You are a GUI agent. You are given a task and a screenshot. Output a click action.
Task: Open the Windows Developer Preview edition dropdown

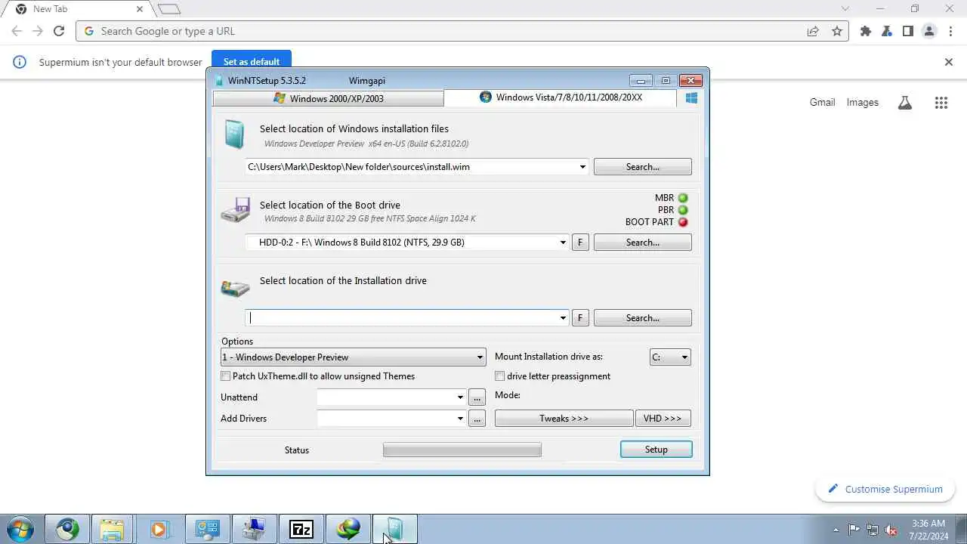point(353,357)
